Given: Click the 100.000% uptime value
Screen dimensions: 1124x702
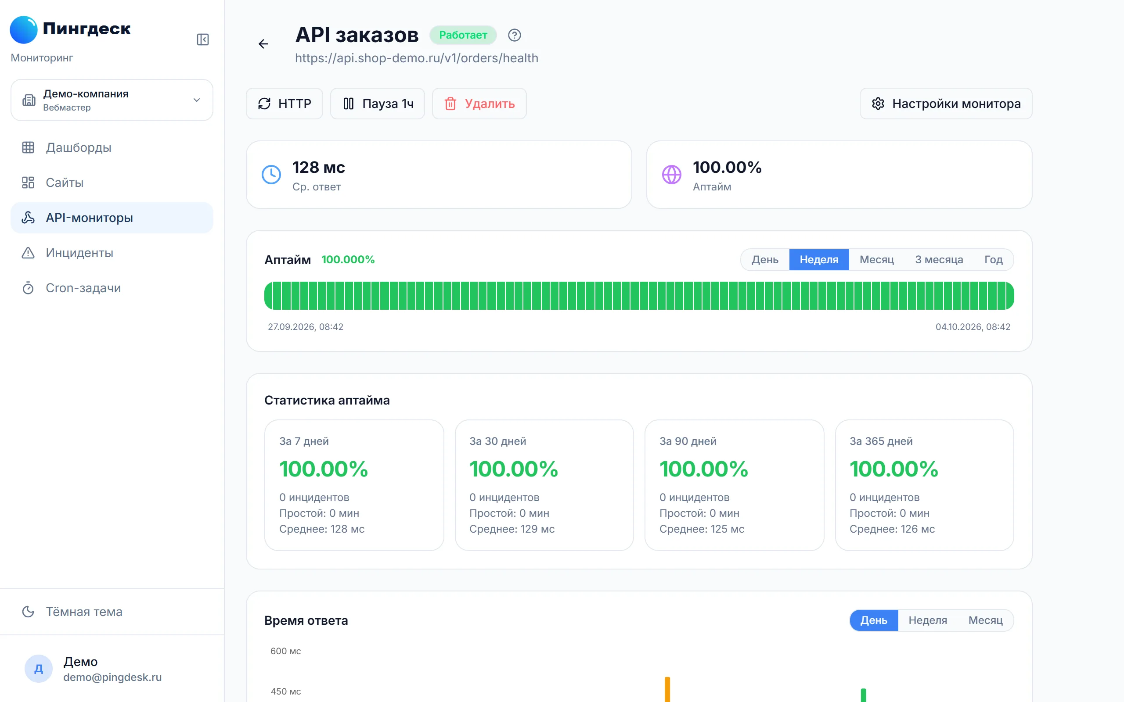Looking at the screenshot, I should click(x=348, y=260).
